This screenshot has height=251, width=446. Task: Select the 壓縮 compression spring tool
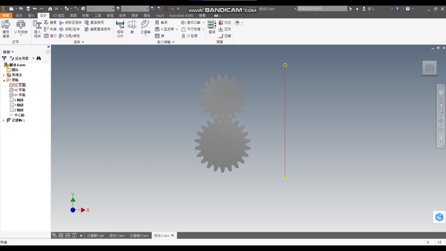212,27
